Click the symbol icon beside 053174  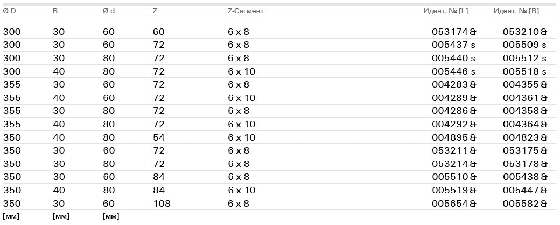coord(473,32)
